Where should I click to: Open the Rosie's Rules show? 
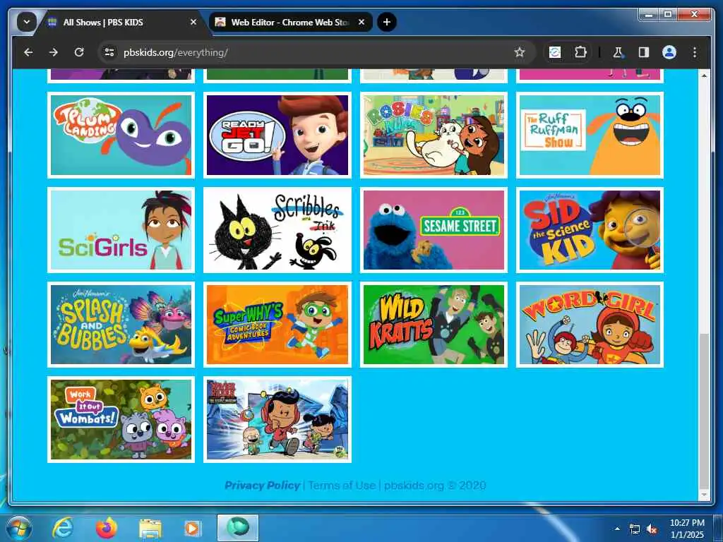click(x=434, y=135)
